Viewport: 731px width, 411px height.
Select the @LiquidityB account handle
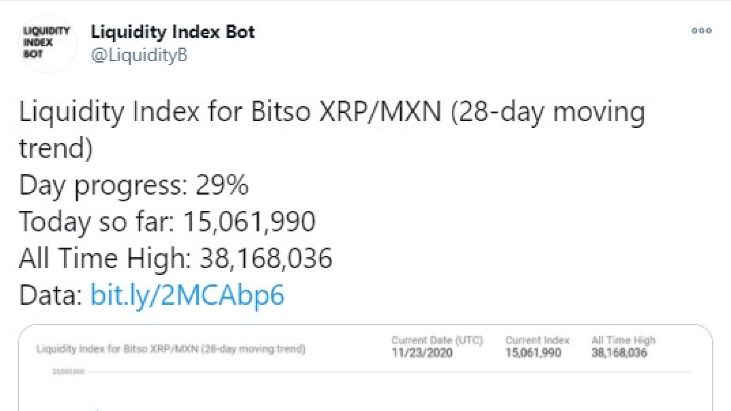(139, 55)
